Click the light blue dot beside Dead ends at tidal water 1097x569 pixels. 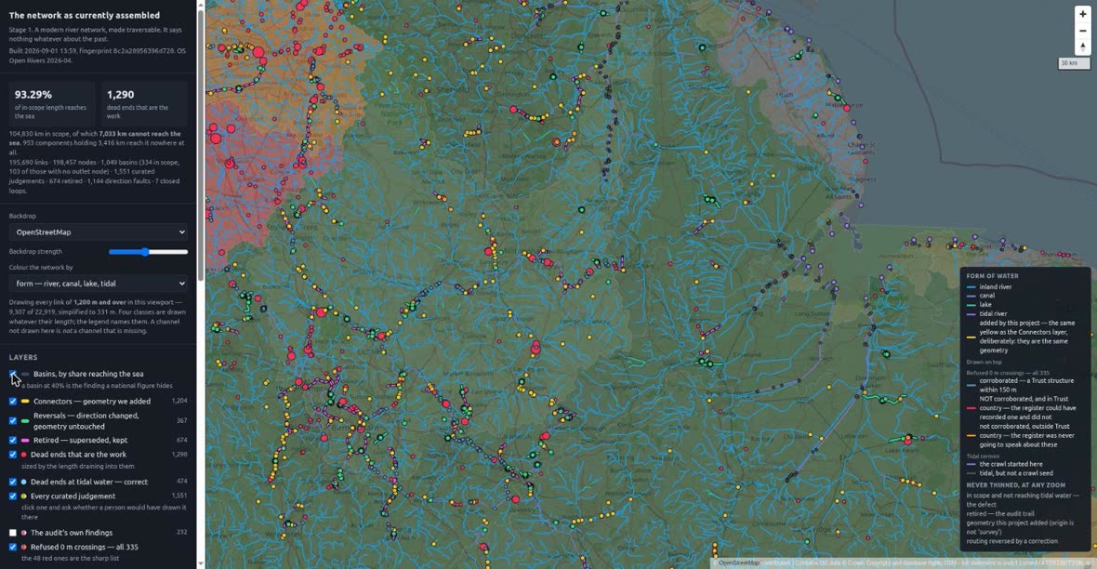pos(24,483)
